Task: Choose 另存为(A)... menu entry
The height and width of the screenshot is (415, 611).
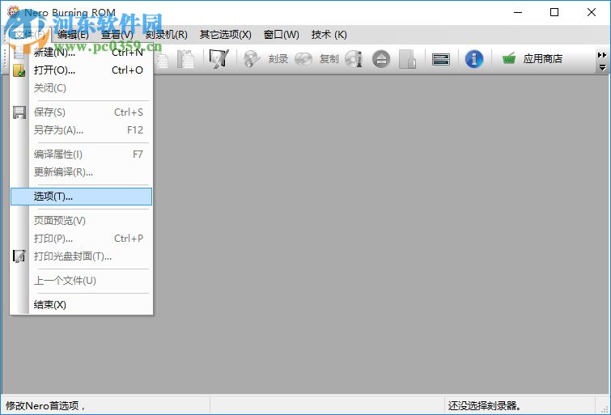Action: [x=82, y=130]
